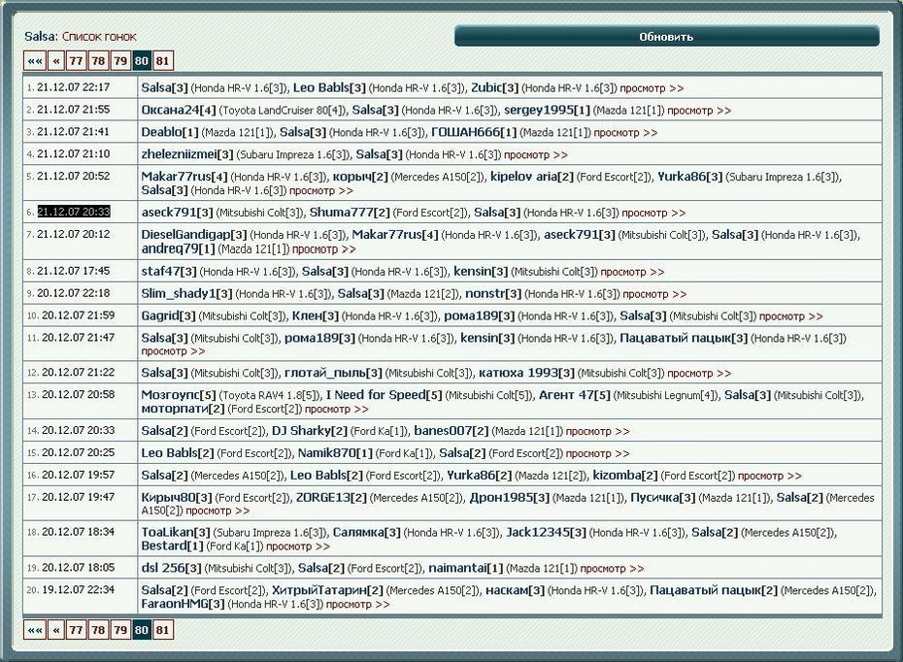This screenshot has width=903, height=662.
Task: Open Leo Babls[3] player in race 1
Action: click(x=329, y=88)
